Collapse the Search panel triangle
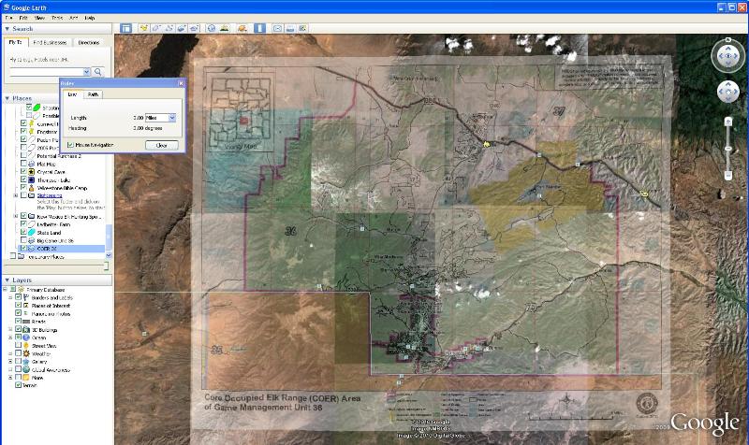 (x=7, y=29)
